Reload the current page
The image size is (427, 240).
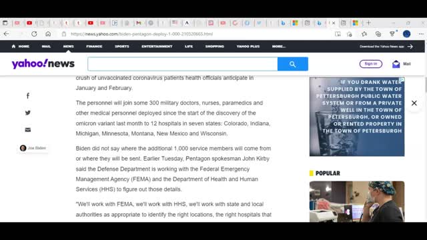(x=34, y=34)
